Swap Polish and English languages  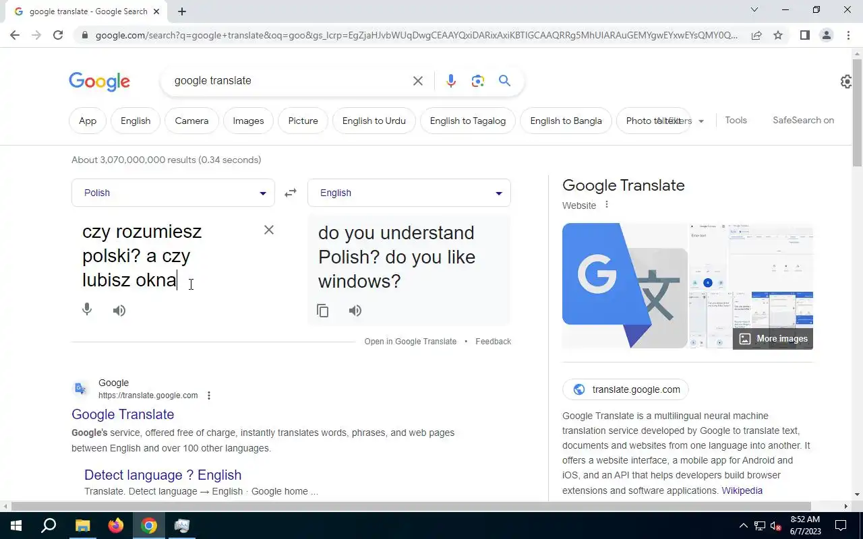[x=291, y=193]
